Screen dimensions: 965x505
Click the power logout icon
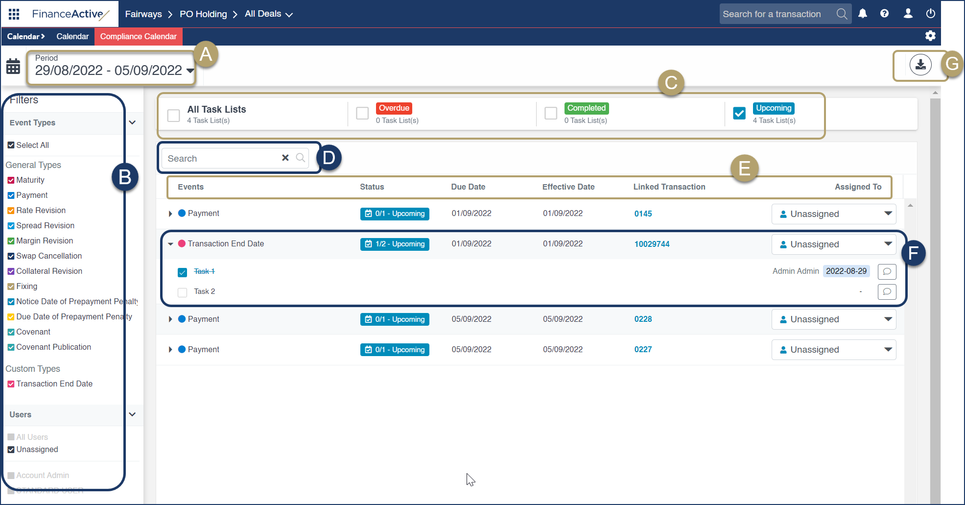[x=930, y=14]
